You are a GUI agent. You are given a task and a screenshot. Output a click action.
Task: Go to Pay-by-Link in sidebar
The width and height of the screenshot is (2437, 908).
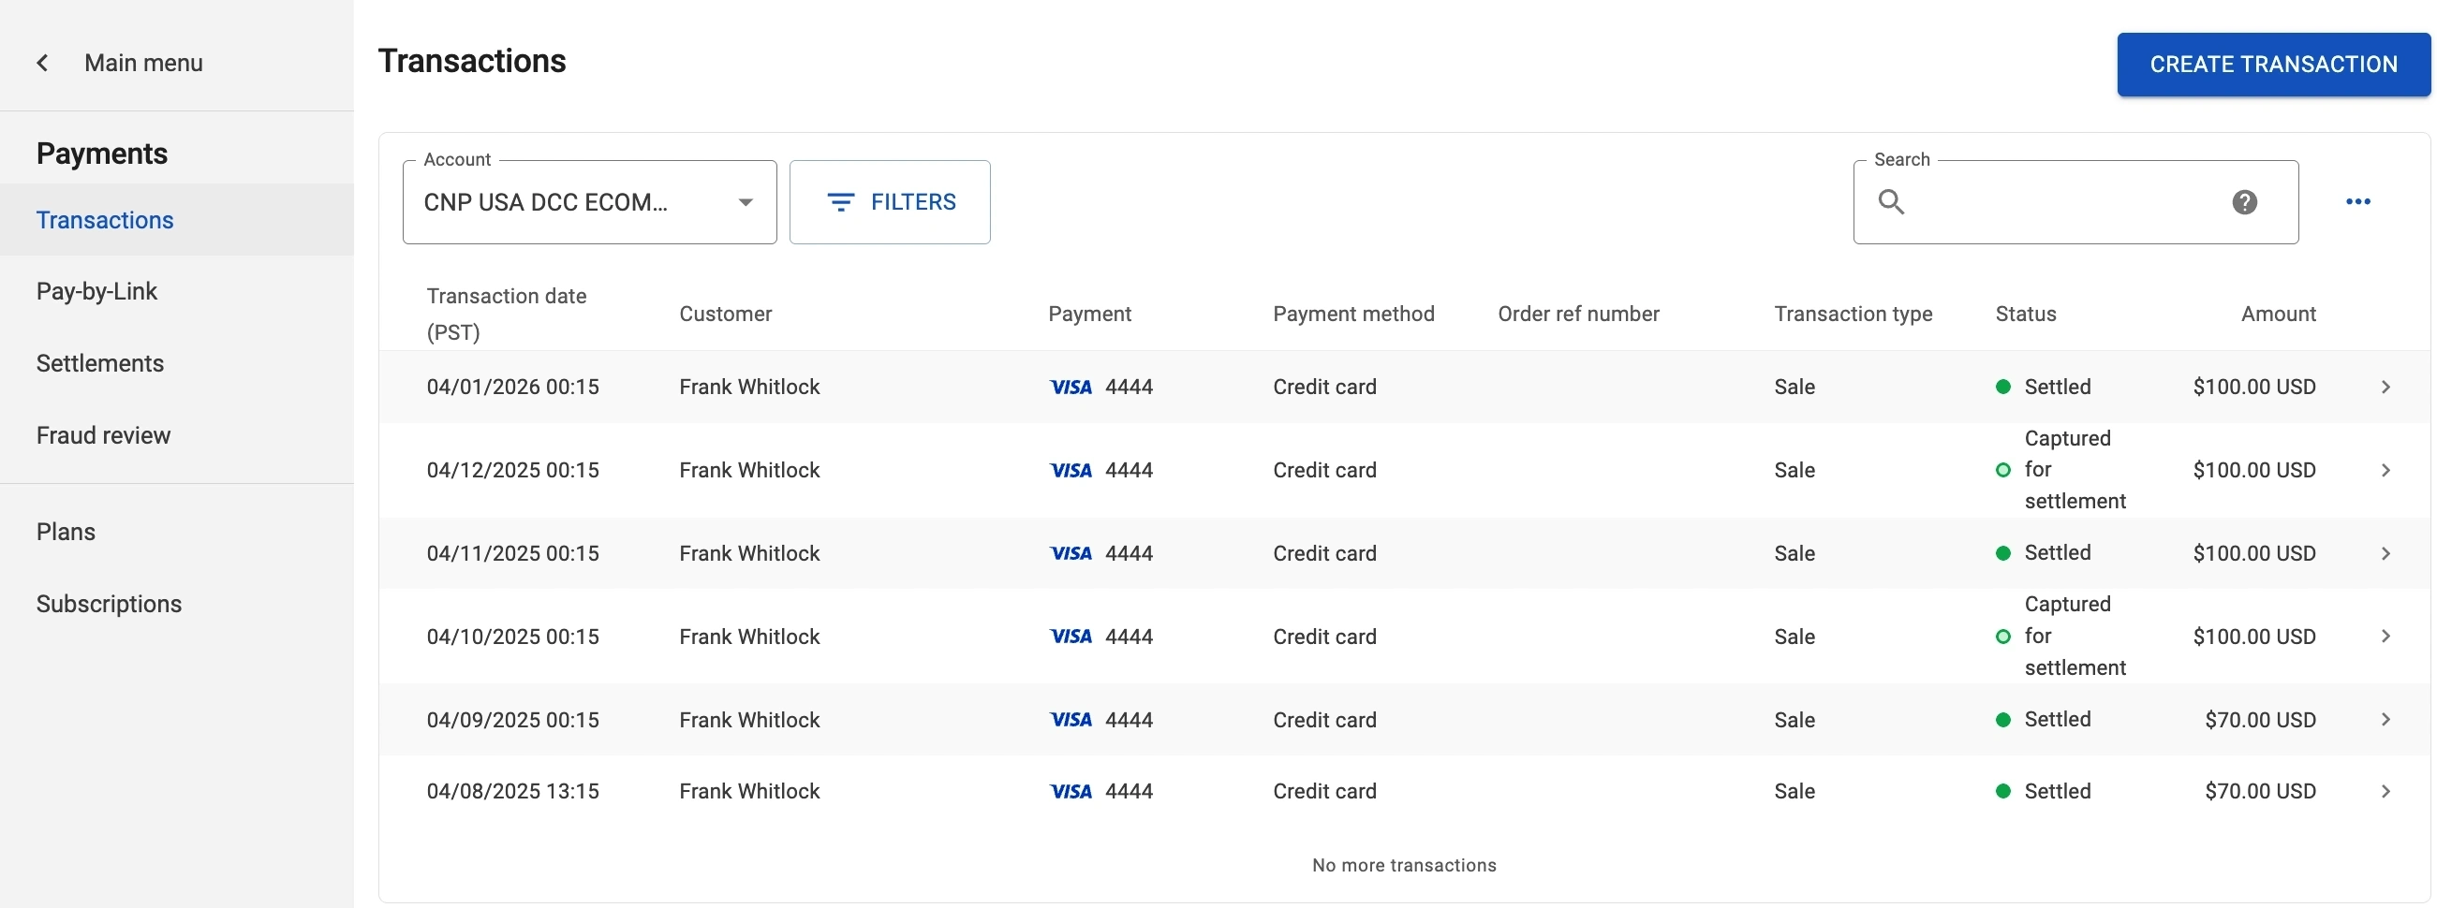96,291
